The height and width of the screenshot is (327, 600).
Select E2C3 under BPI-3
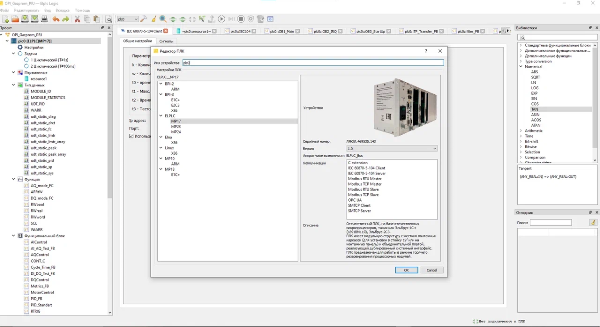pyautogui.click(x=175, y=105)
